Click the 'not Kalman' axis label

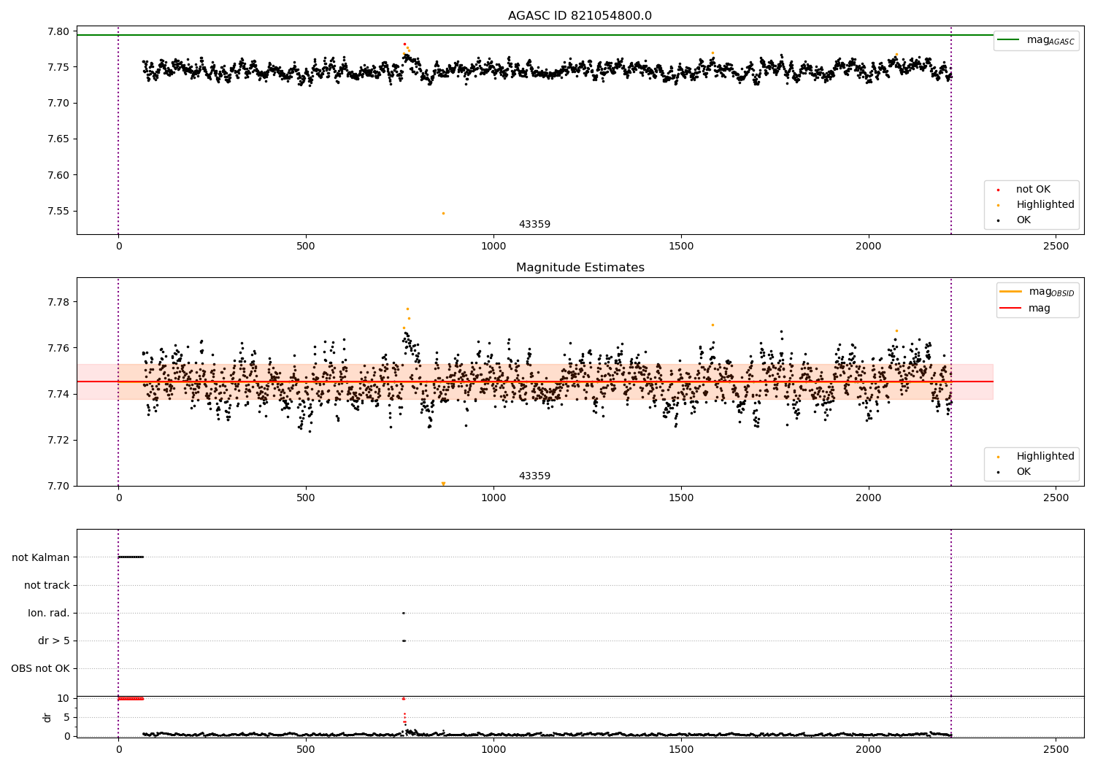(x=41, y=557)
